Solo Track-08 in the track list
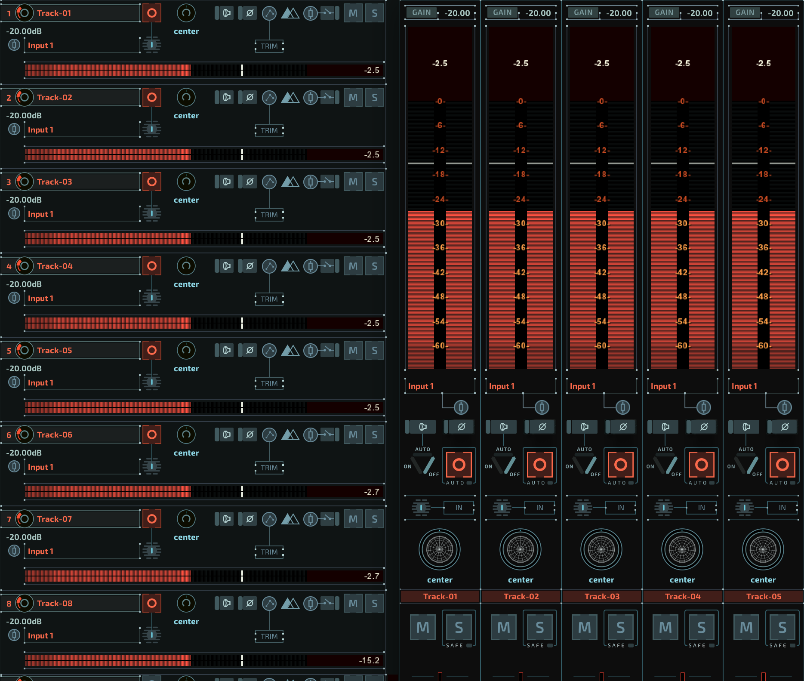Viewport: 804px width, 681px height. [x=375, y=604]
